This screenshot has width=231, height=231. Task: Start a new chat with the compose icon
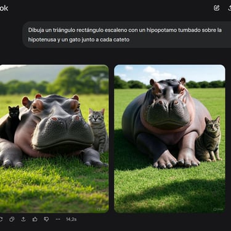point(216,8)
